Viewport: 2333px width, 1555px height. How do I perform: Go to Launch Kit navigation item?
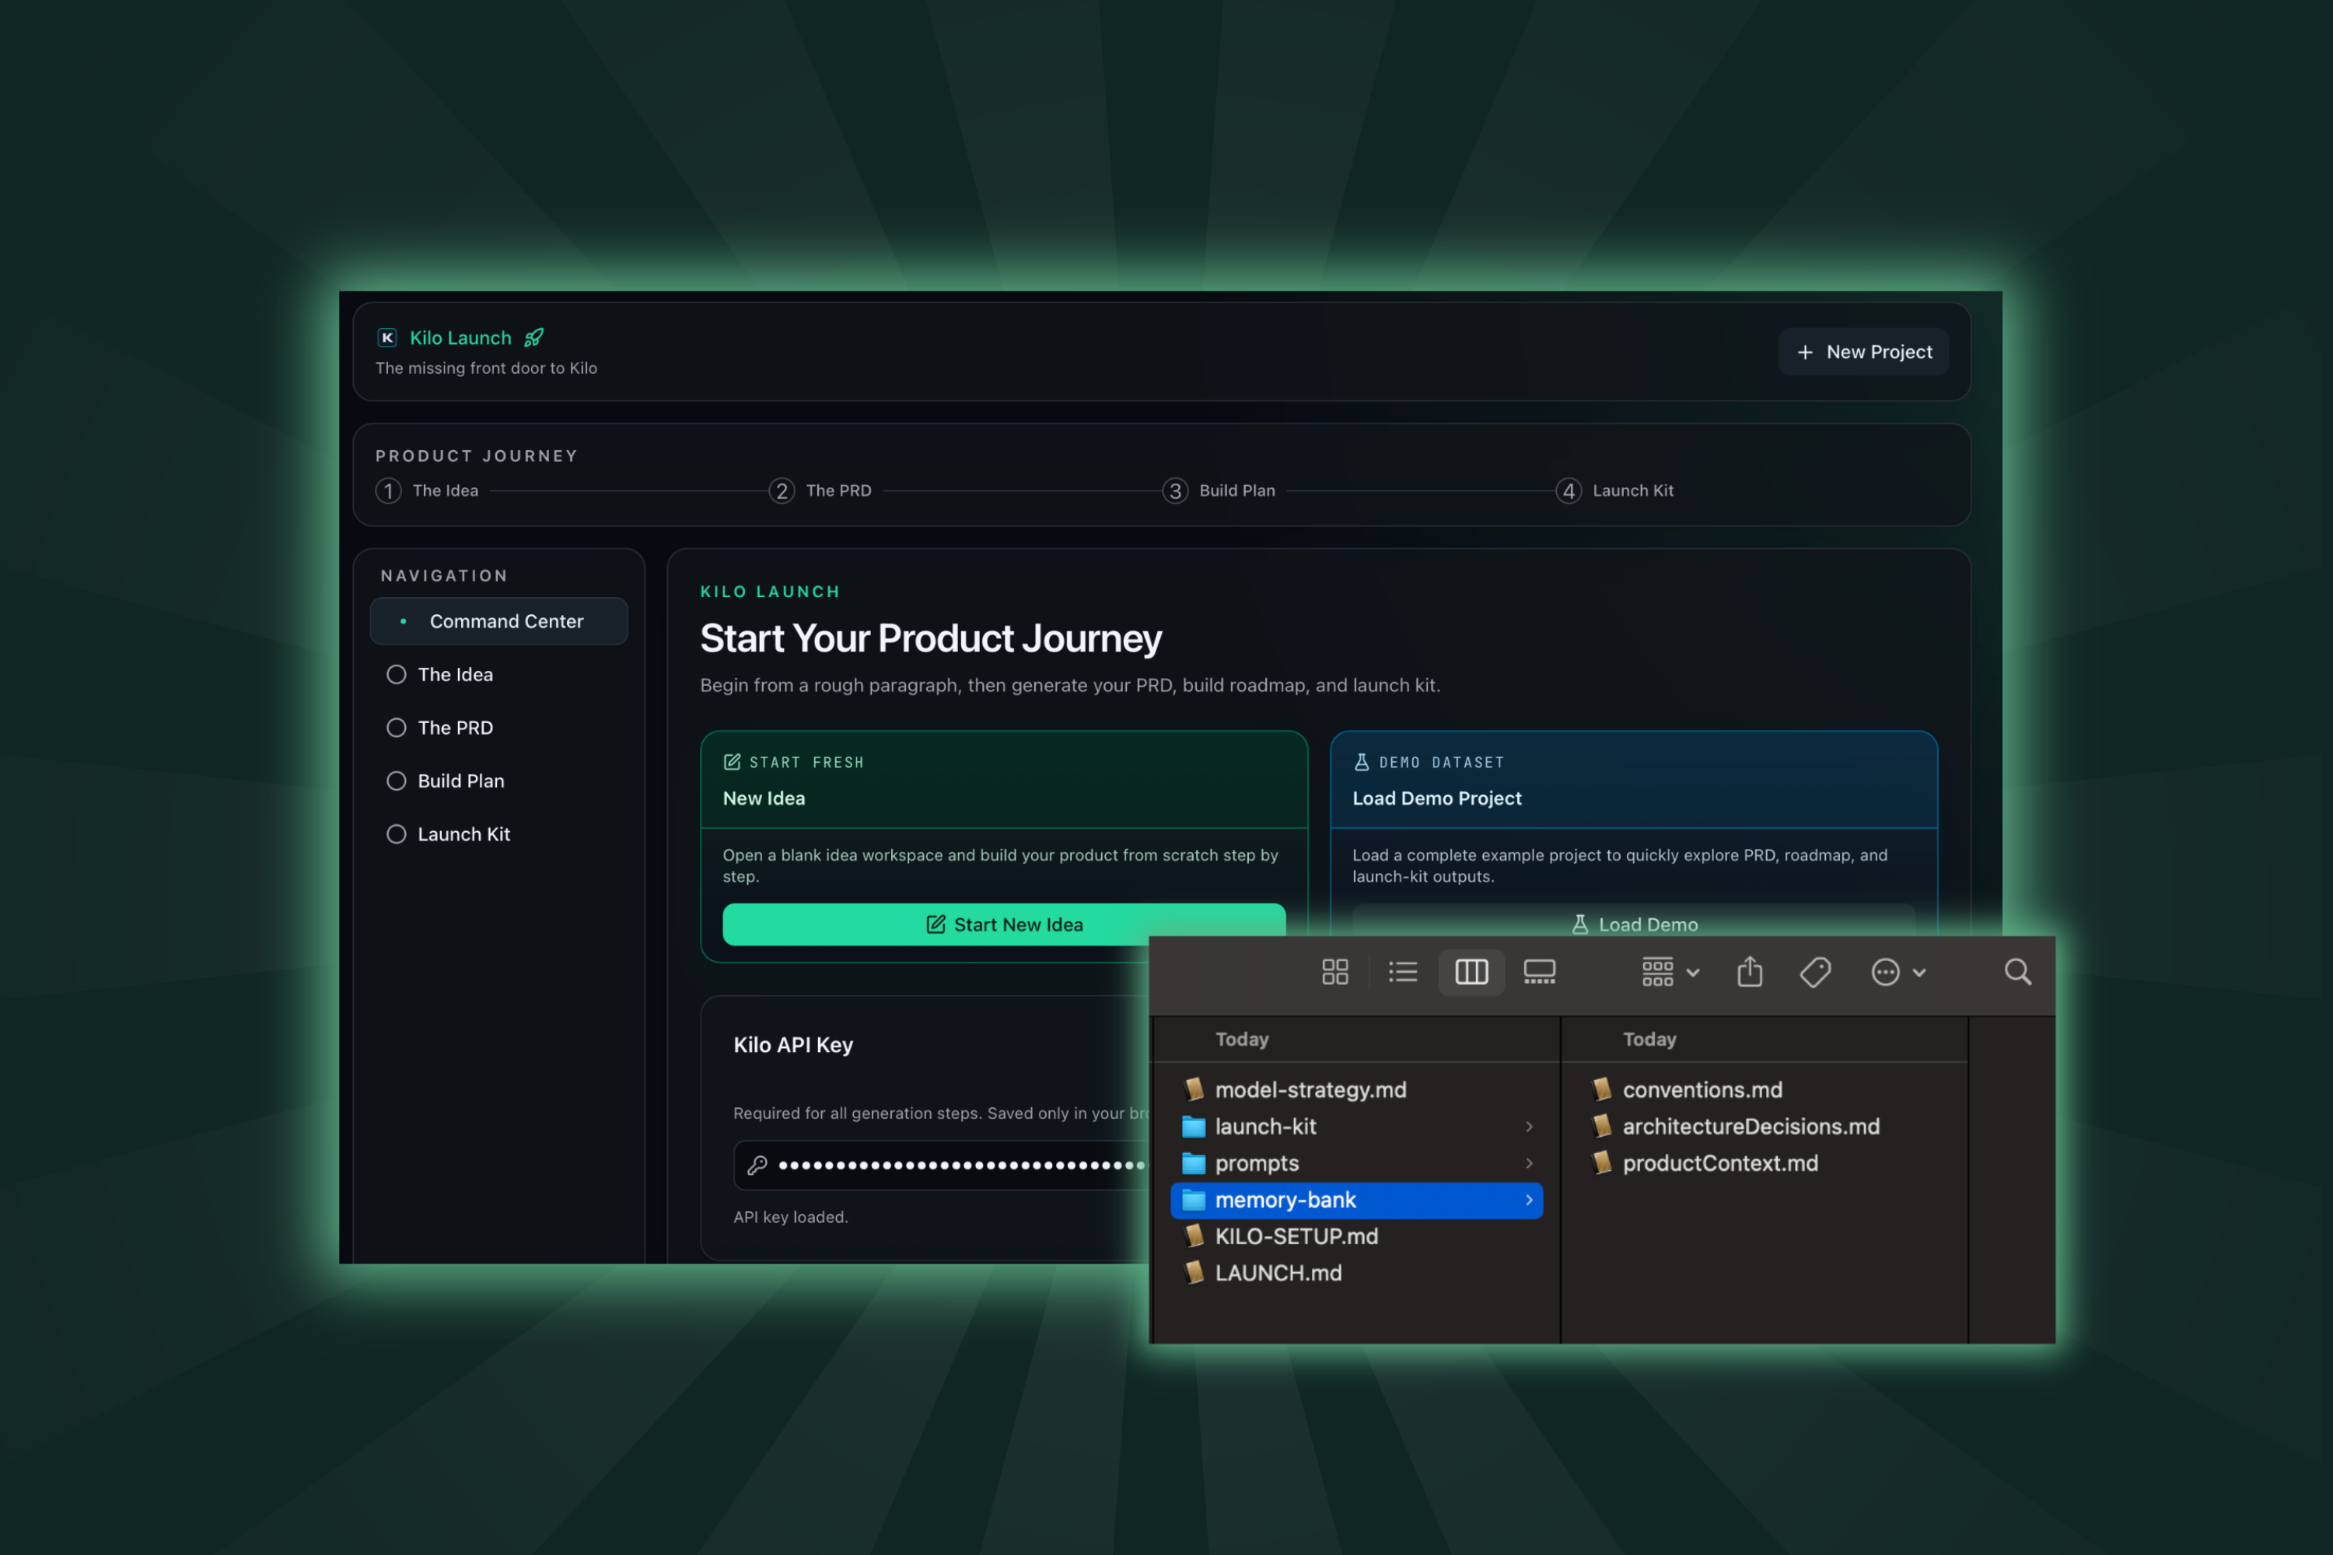(463, 835)
